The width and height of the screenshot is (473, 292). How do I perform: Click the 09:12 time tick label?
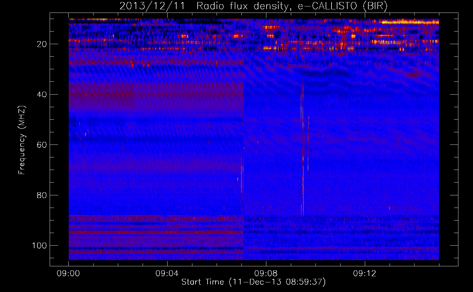point(365,274)
